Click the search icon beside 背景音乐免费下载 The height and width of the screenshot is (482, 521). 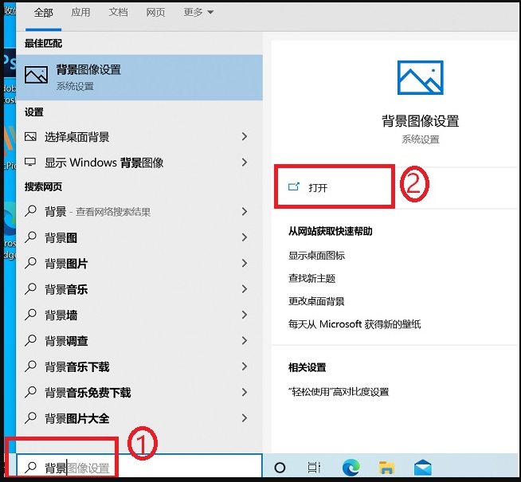(x=30, y=392)
